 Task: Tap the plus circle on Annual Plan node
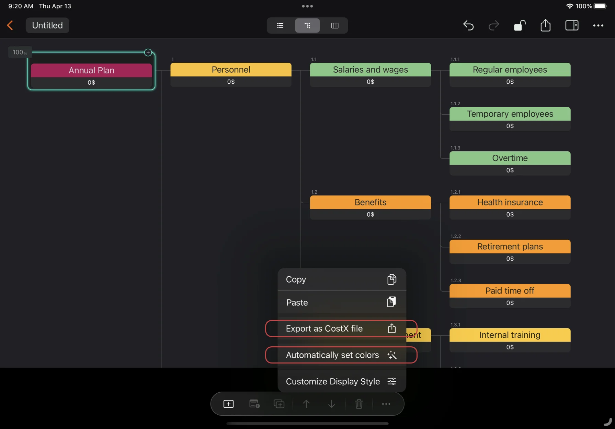148,52
